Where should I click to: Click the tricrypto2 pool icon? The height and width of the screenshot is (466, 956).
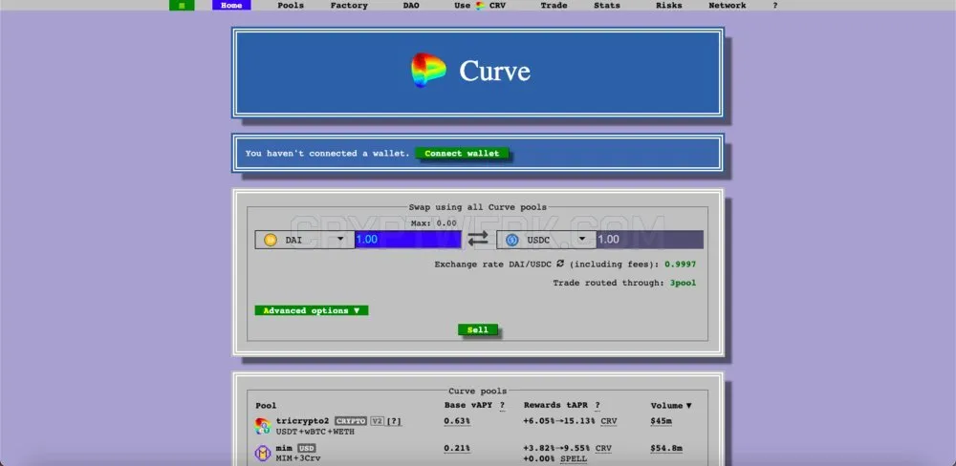(263, 426)
